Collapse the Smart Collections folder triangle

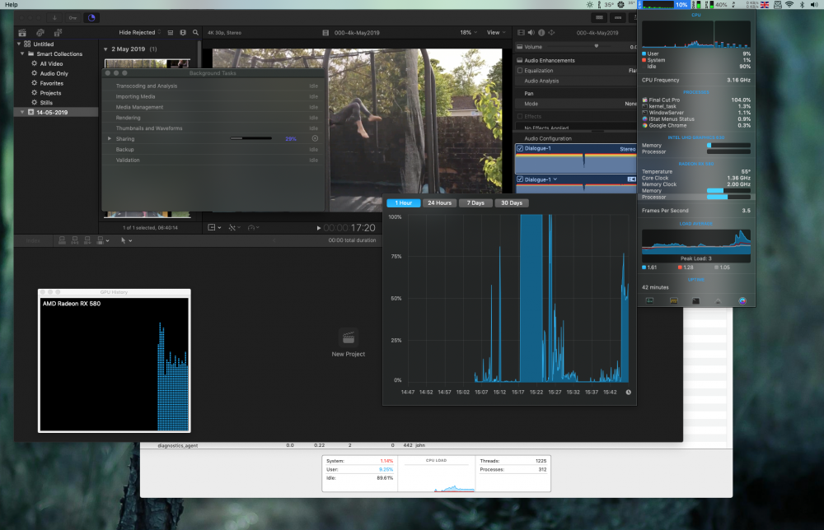[x=22, y=53]
